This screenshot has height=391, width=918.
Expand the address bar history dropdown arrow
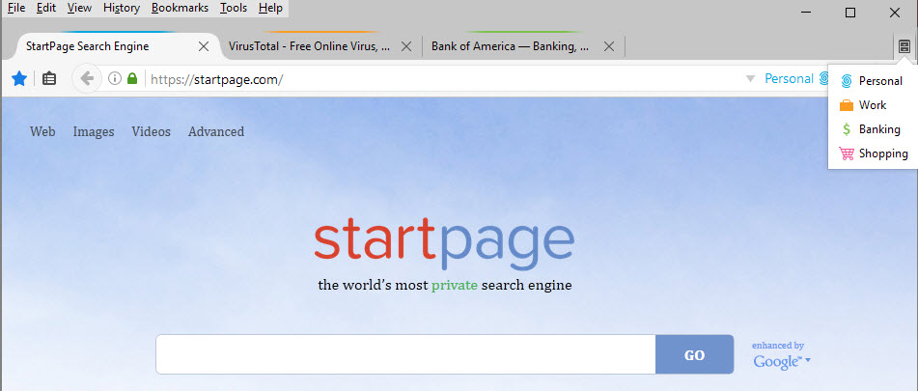click(x=750, y=79)
